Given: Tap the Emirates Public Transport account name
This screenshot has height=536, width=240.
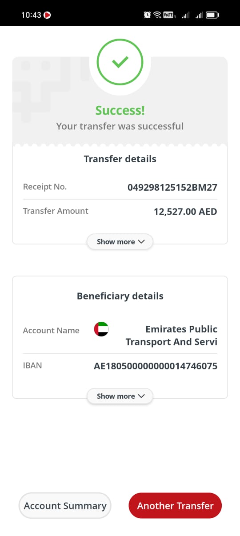Looking at the screenshot, I should click(172, 336).
